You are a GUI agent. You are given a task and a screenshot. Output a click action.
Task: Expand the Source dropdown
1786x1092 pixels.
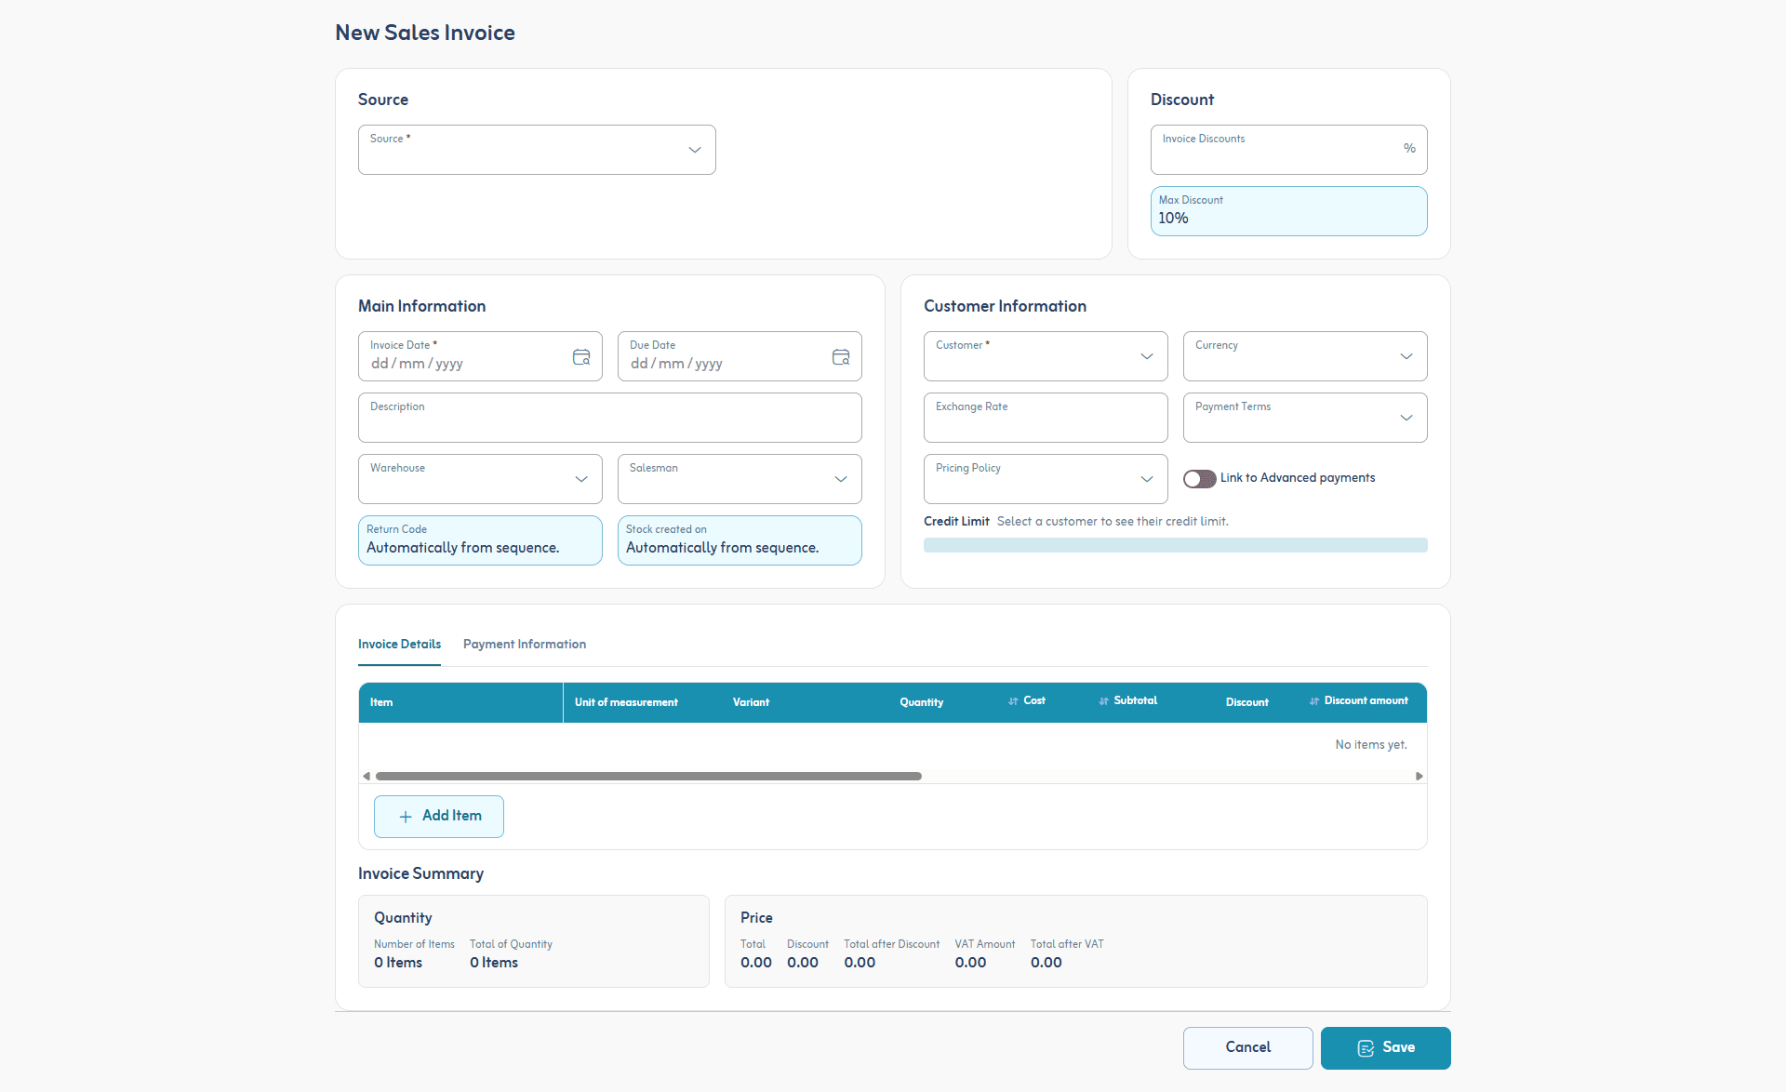pyautogui.click(x=537, y=150)
